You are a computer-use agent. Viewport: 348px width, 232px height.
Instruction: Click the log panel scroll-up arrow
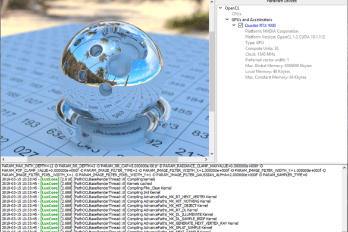point(344,168)
